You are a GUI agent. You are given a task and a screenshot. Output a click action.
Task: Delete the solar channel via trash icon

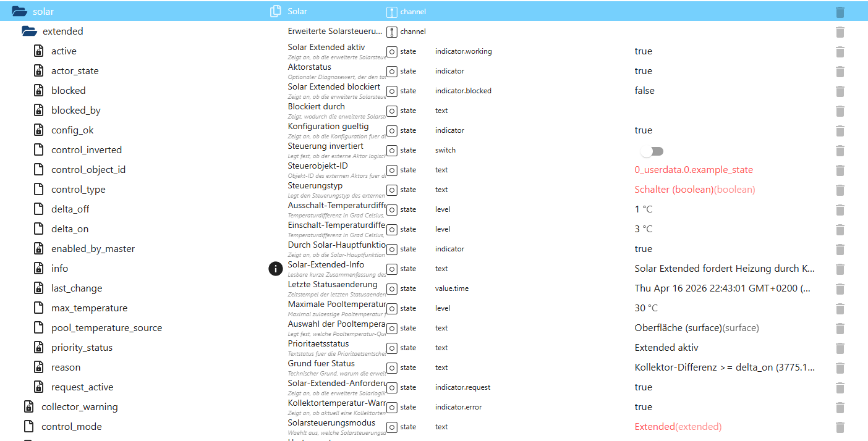click(x=840, y=12)
